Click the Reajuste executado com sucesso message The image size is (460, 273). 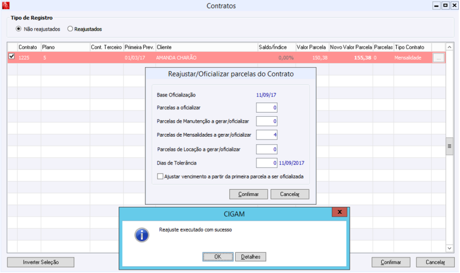tap(195, 229)
